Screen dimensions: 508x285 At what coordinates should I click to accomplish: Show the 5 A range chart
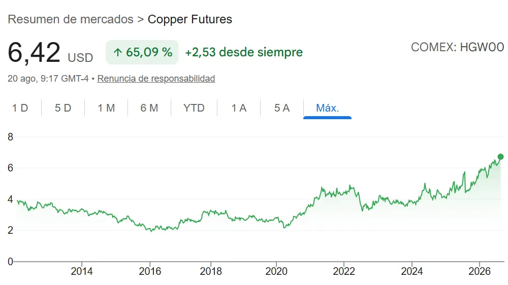coord(282,108)
